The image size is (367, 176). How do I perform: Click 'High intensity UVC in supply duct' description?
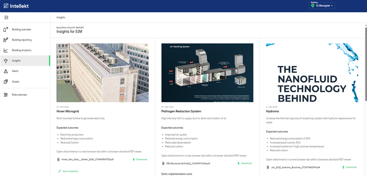click(194, 119)
